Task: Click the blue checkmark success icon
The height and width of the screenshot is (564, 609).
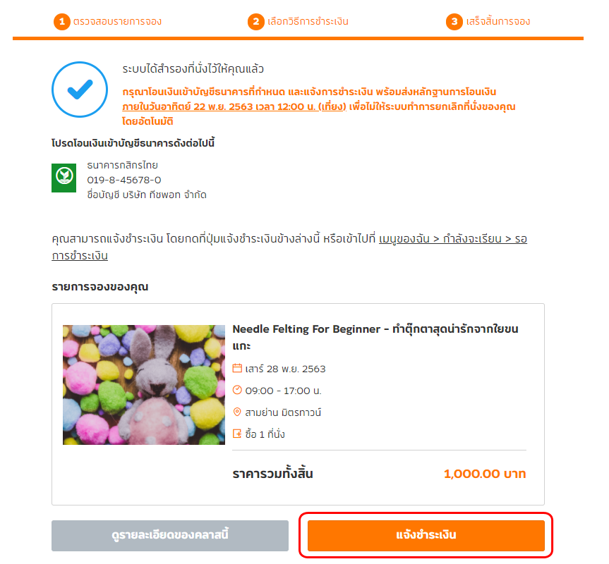Action: point(80,90)
